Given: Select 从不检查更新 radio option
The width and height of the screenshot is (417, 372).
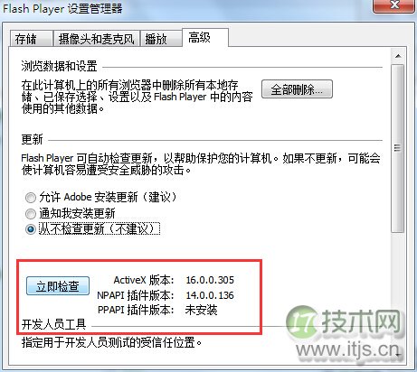Looking at the screenshot, I should [x=31, y=229].
